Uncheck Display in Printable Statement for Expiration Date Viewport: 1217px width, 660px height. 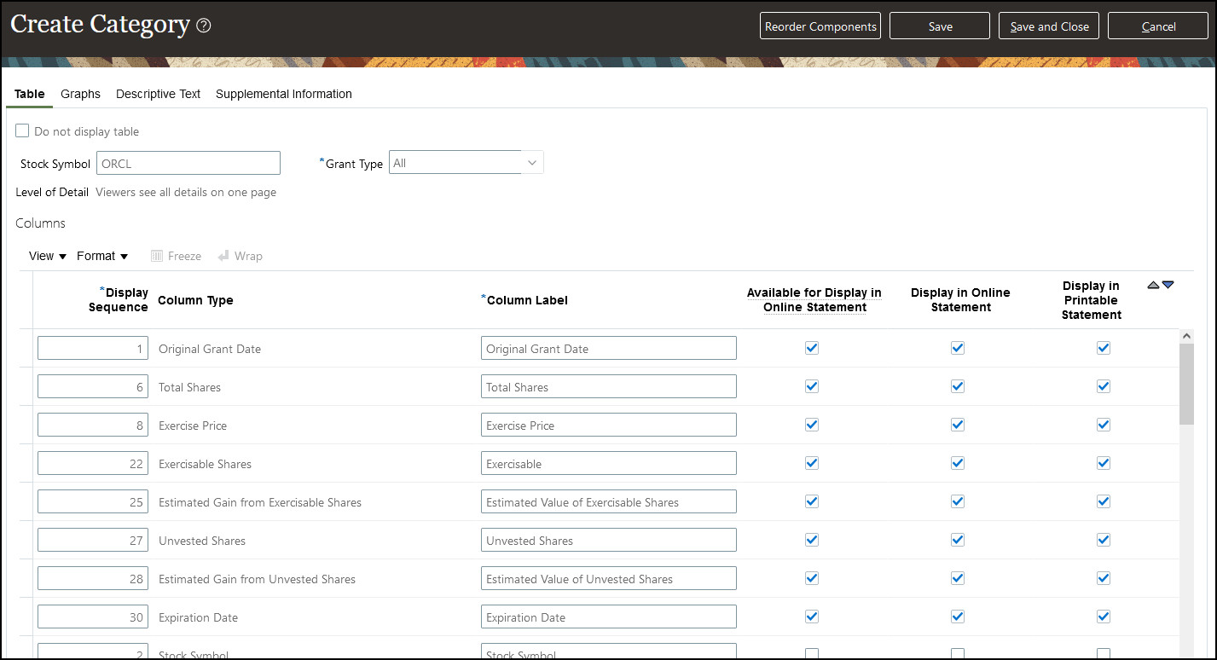coord(1104,617)
